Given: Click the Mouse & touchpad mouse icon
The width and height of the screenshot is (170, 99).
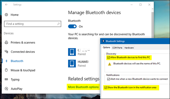Looking at the screenshot, I should click(x=6, y=70).
